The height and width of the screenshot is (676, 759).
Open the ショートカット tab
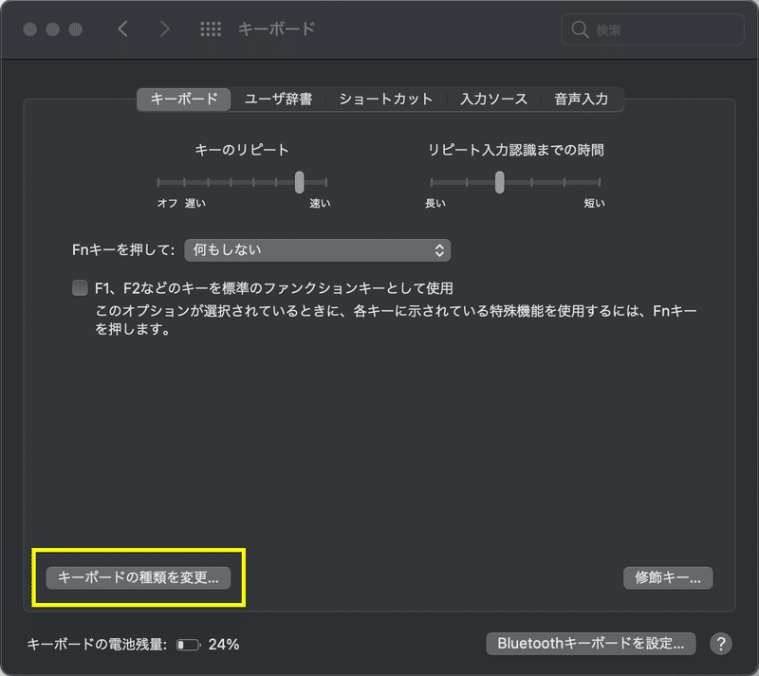coord(386,100)
